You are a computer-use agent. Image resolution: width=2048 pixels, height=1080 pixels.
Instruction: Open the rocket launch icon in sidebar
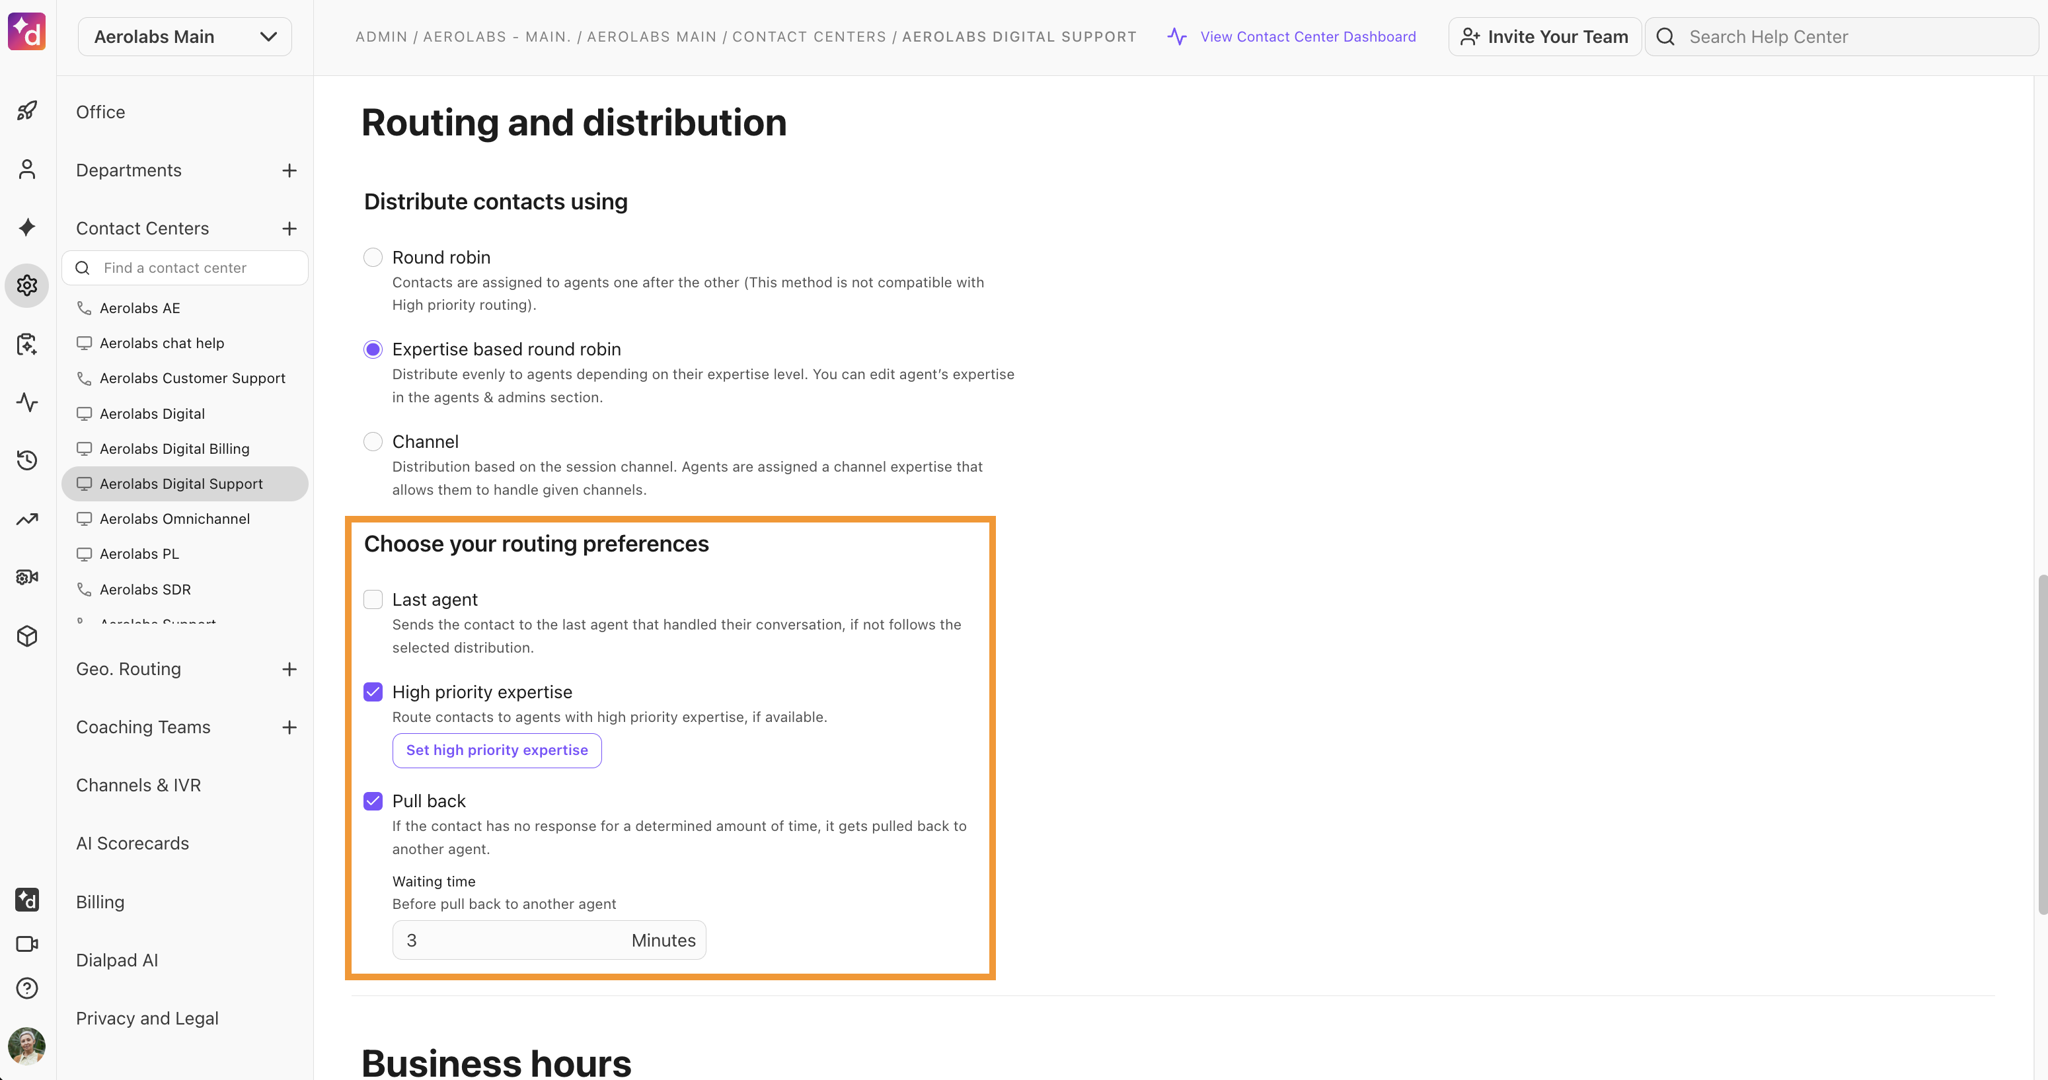[27, 110]
